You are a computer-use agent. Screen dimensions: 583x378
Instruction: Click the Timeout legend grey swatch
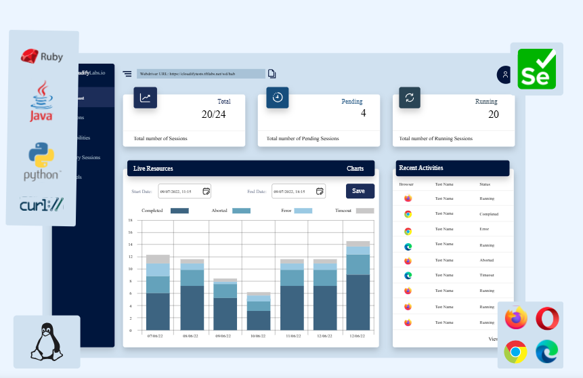365,211
